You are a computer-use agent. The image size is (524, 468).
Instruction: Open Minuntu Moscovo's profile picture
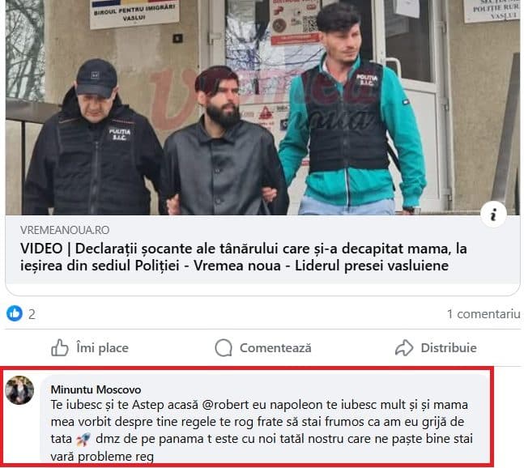point(20,389)
